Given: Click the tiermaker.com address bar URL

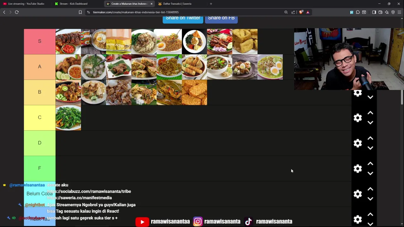Looking at the screenshot, I should pos(136,12).
